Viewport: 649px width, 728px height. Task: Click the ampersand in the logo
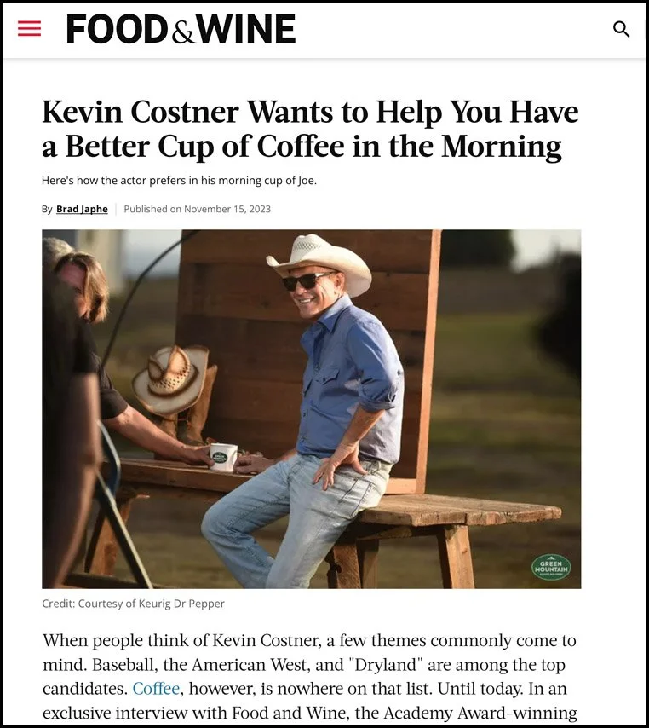pos(184,33)
